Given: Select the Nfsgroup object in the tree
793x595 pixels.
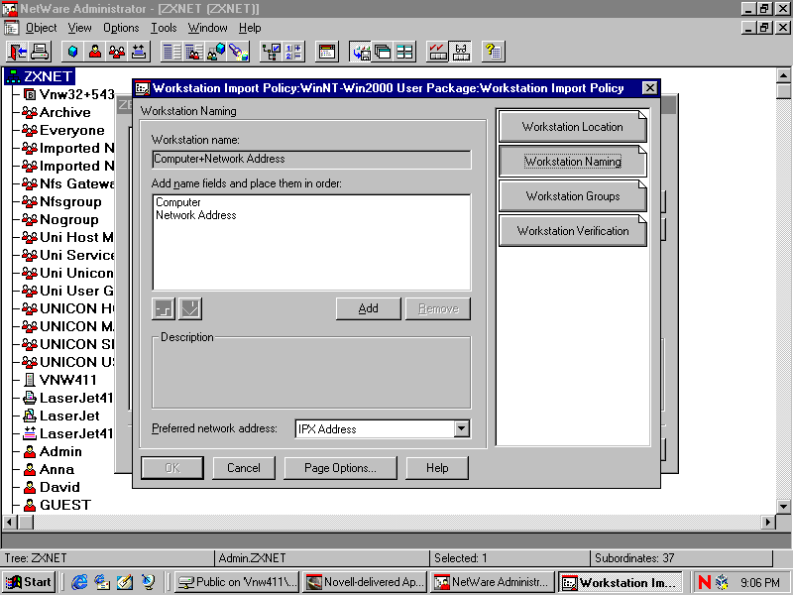Looking at the screenshot, I should pos(70,201).
